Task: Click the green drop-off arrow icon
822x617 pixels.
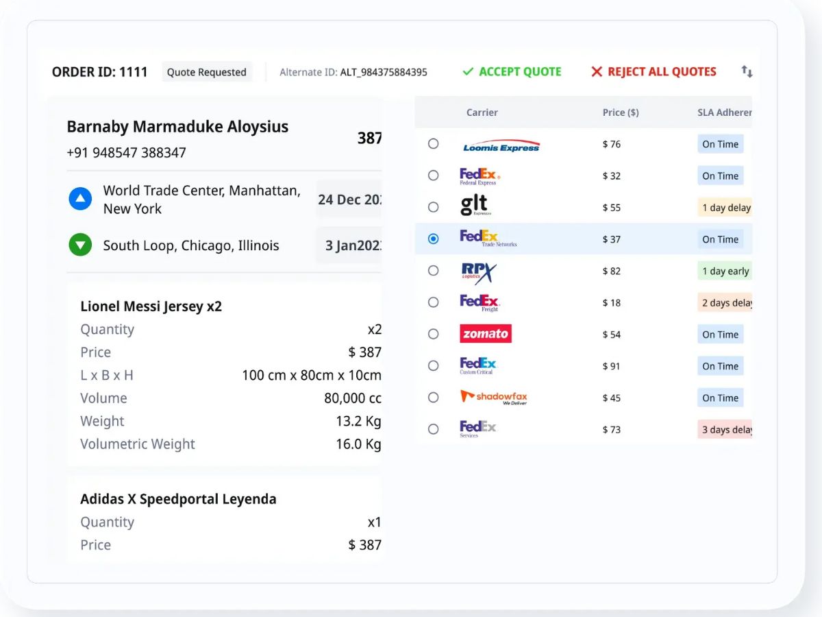Action: click(x=80, y=245)
